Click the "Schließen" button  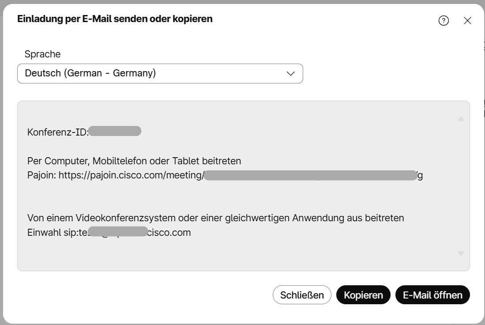[302, 295]
